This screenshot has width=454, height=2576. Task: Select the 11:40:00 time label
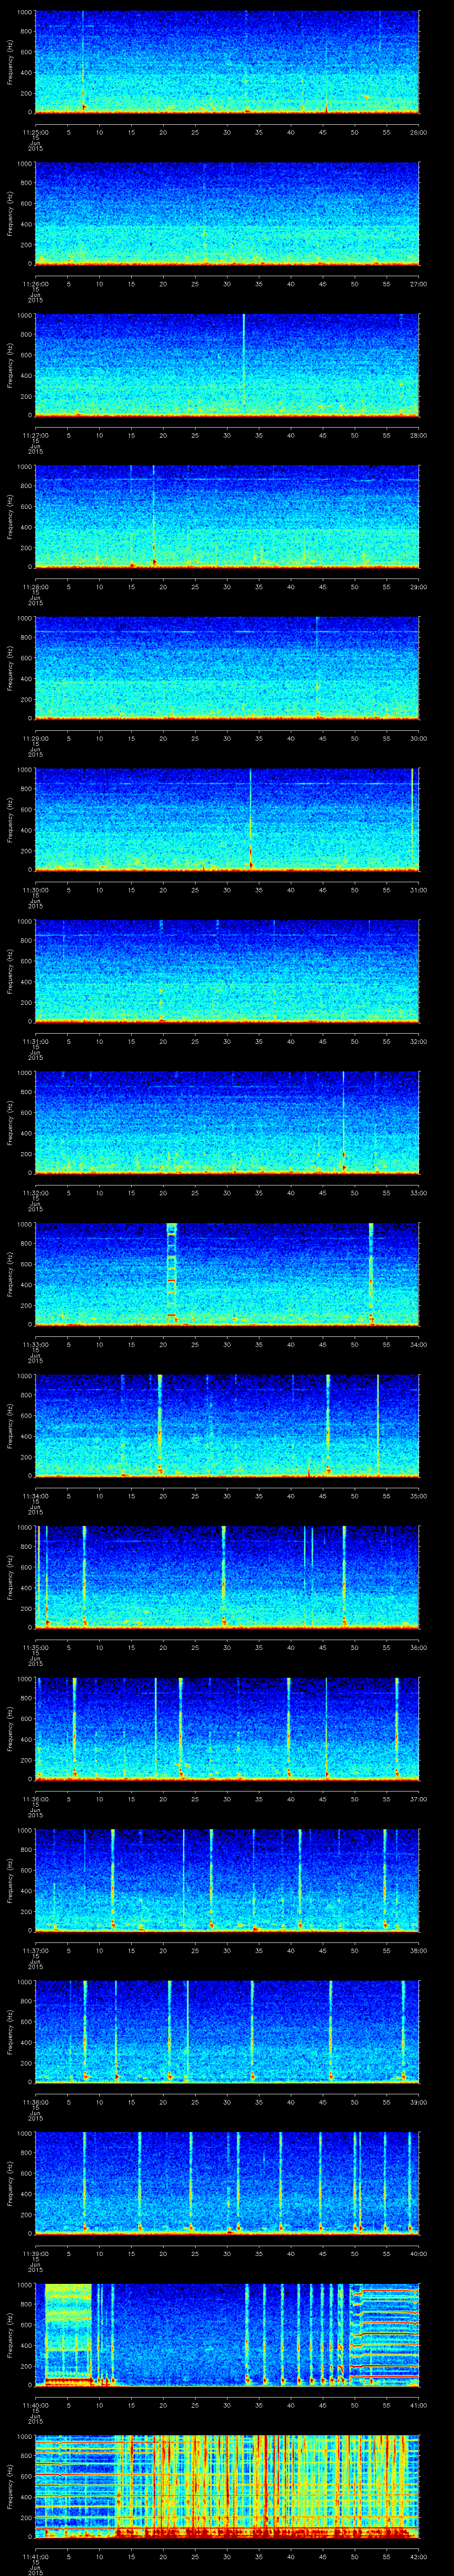[x=35, y=2405]
